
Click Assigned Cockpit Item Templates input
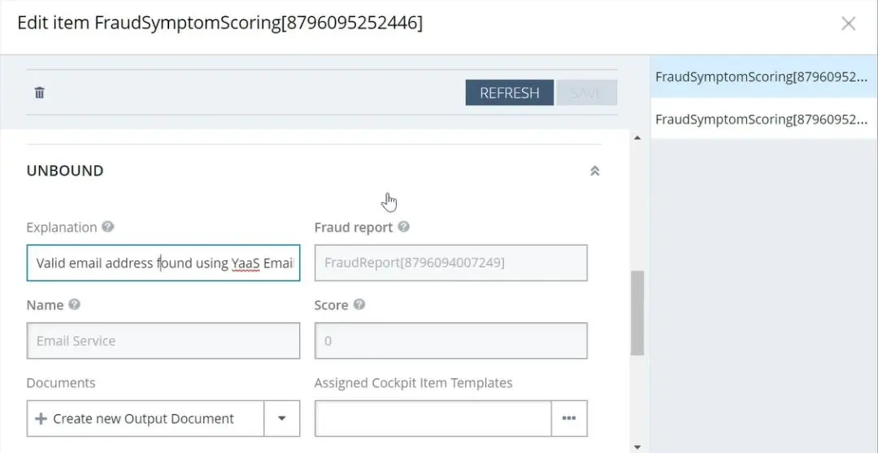click(x=432, y=418)
